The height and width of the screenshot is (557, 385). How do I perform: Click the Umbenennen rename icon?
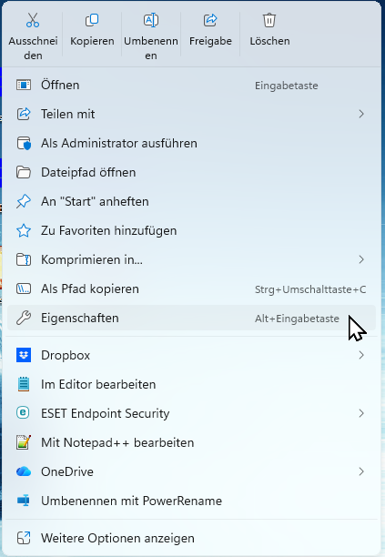151,20
